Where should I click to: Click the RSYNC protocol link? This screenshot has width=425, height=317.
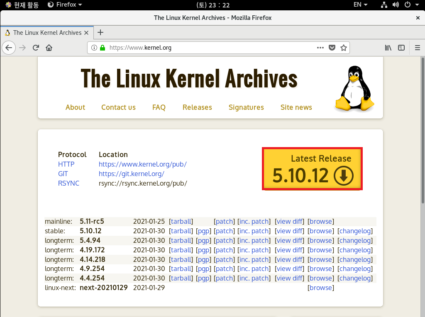pyautogui.click(x=68, y=183)
